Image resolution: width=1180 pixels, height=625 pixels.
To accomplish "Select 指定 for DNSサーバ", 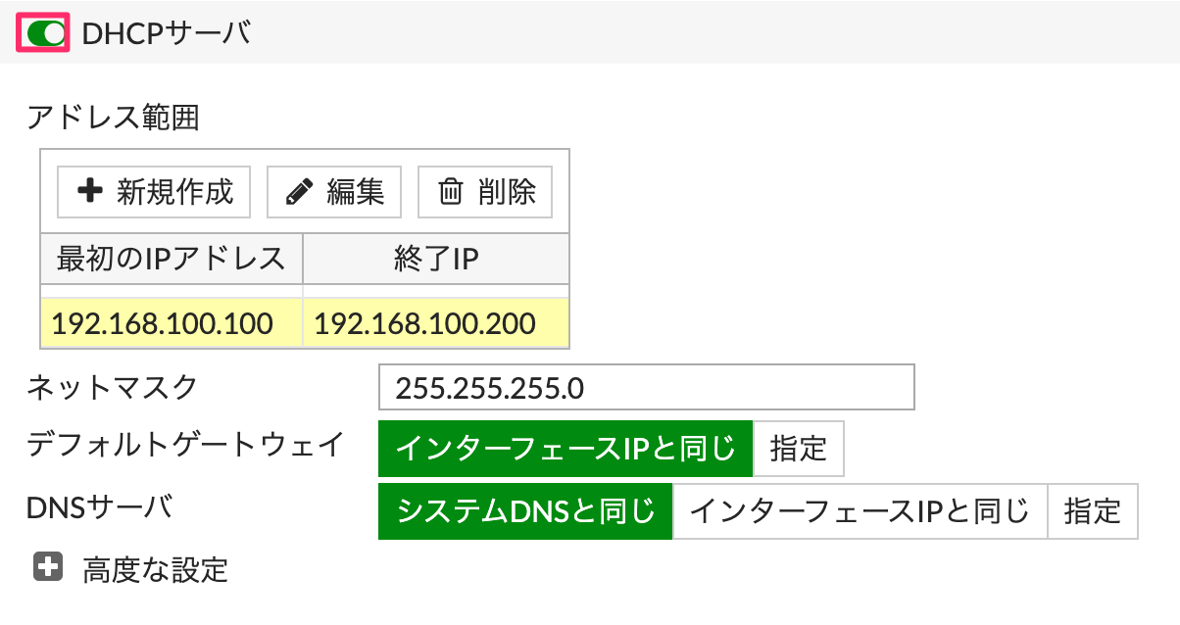I will [1093, 510].
